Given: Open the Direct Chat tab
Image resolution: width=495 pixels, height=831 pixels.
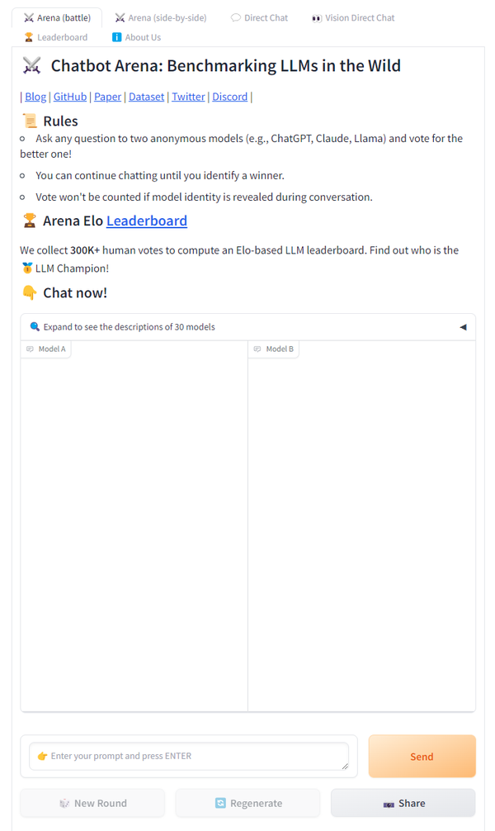Looking at the screenshot, I should (259, 17).
